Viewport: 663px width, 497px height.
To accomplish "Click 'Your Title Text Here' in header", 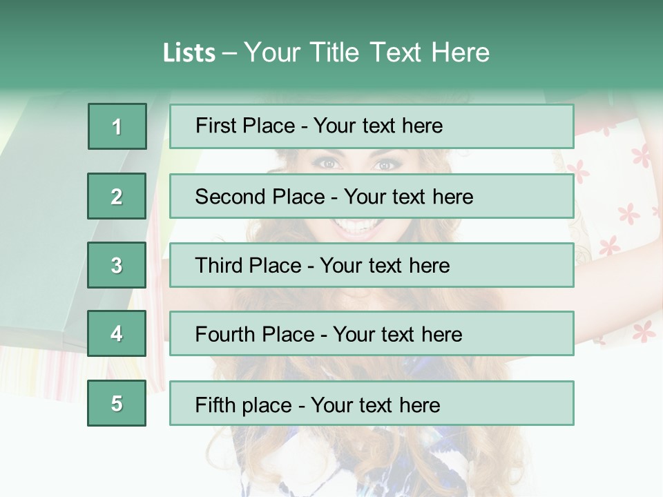I will [x=367, y=52].
